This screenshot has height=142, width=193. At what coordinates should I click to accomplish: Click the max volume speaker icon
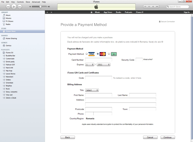[49, 7]
